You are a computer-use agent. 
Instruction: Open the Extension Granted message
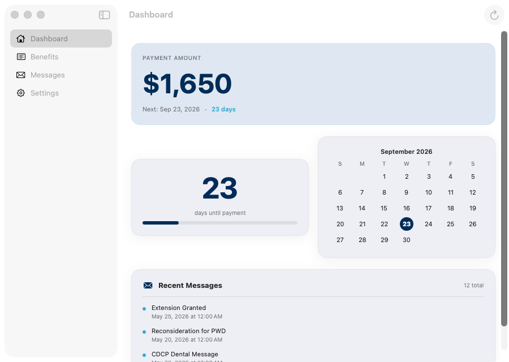(x=313, y=312)
